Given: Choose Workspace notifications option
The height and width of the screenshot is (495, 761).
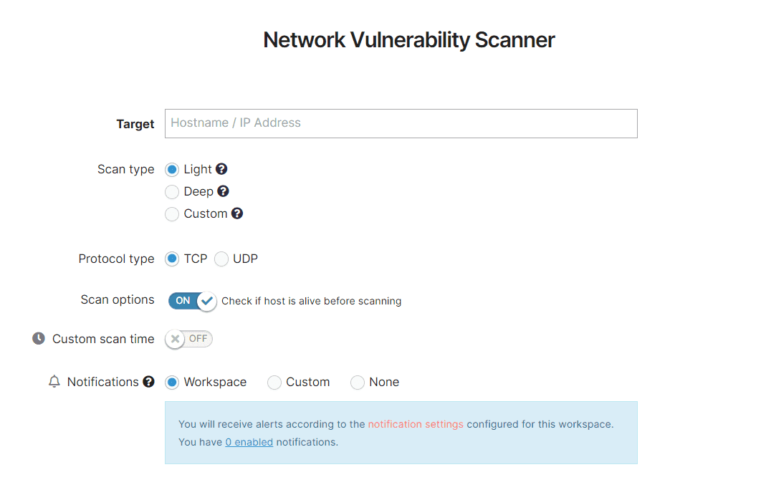Looking at the screenshot, I should (x=172, y=382).
